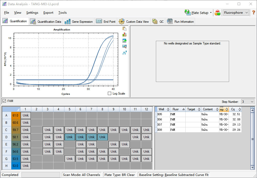Switch to the Quantification tab
The width and height of the screenshot is (257, 178).
[15, 21]
